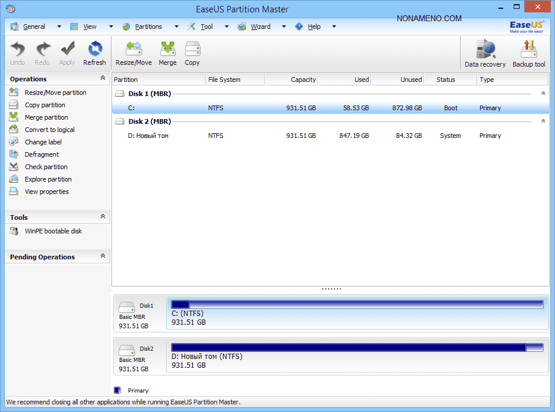The image size is (555, 412).
Task: Collapse the Pending Operations section
Action: pos(103,256)
